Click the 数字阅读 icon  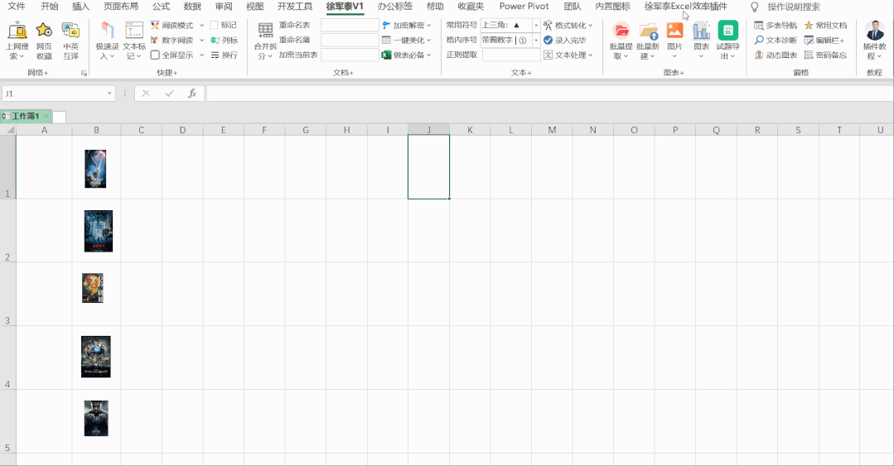[x=154, y=40]
